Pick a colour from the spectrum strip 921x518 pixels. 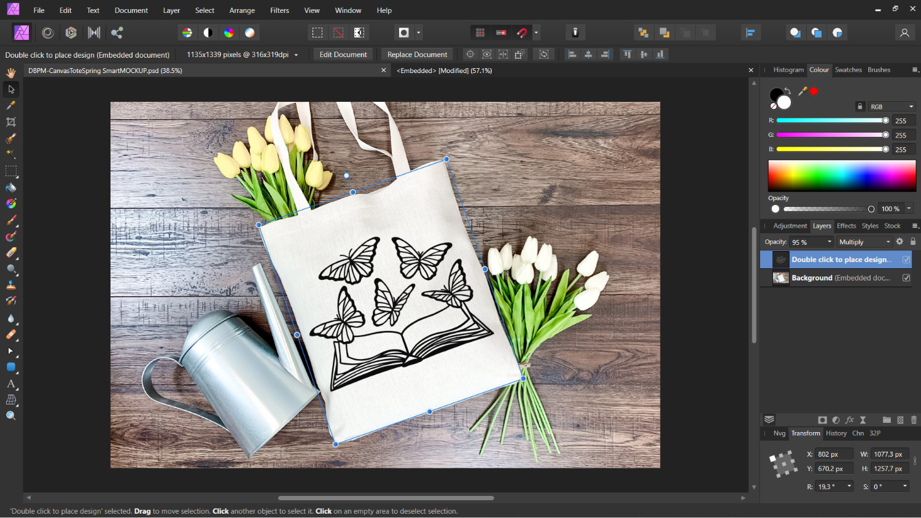[x=841, y=176]
